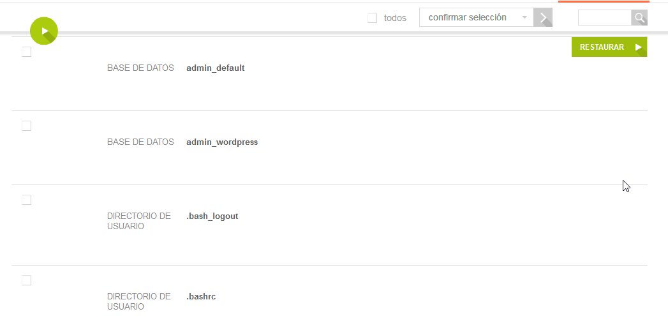Open the 'confirmar selección' dropdown
This screenshot has height=316, width=668.
coord(477,17)
